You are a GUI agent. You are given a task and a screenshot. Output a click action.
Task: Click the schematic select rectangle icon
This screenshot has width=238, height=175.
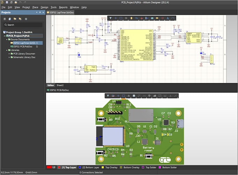pos(121,18)
